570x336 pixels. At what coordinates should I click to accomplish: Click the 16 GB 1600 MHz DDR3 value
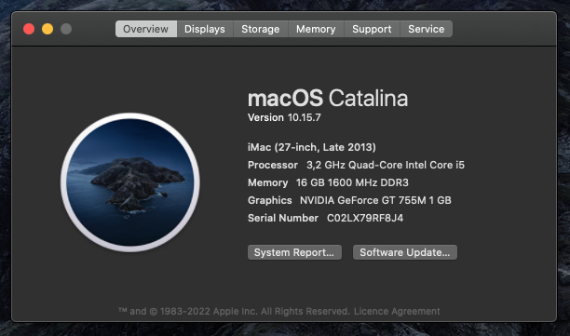[x=352, y=182]
